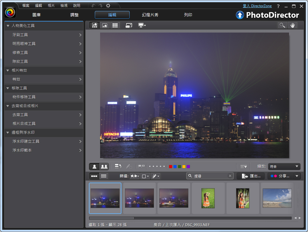Click the filmstrip scroll left arrow

296,218
